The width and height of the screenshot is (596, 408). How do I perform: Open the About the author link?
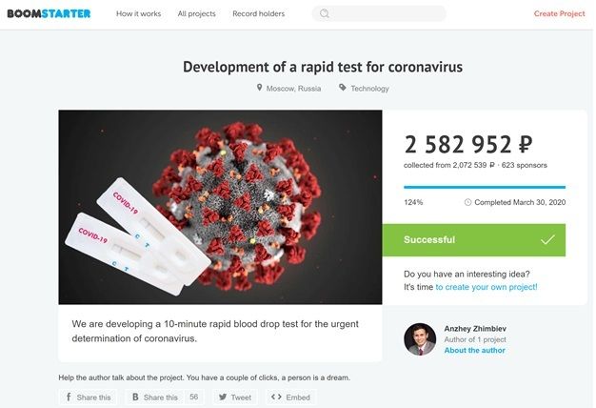475,350
